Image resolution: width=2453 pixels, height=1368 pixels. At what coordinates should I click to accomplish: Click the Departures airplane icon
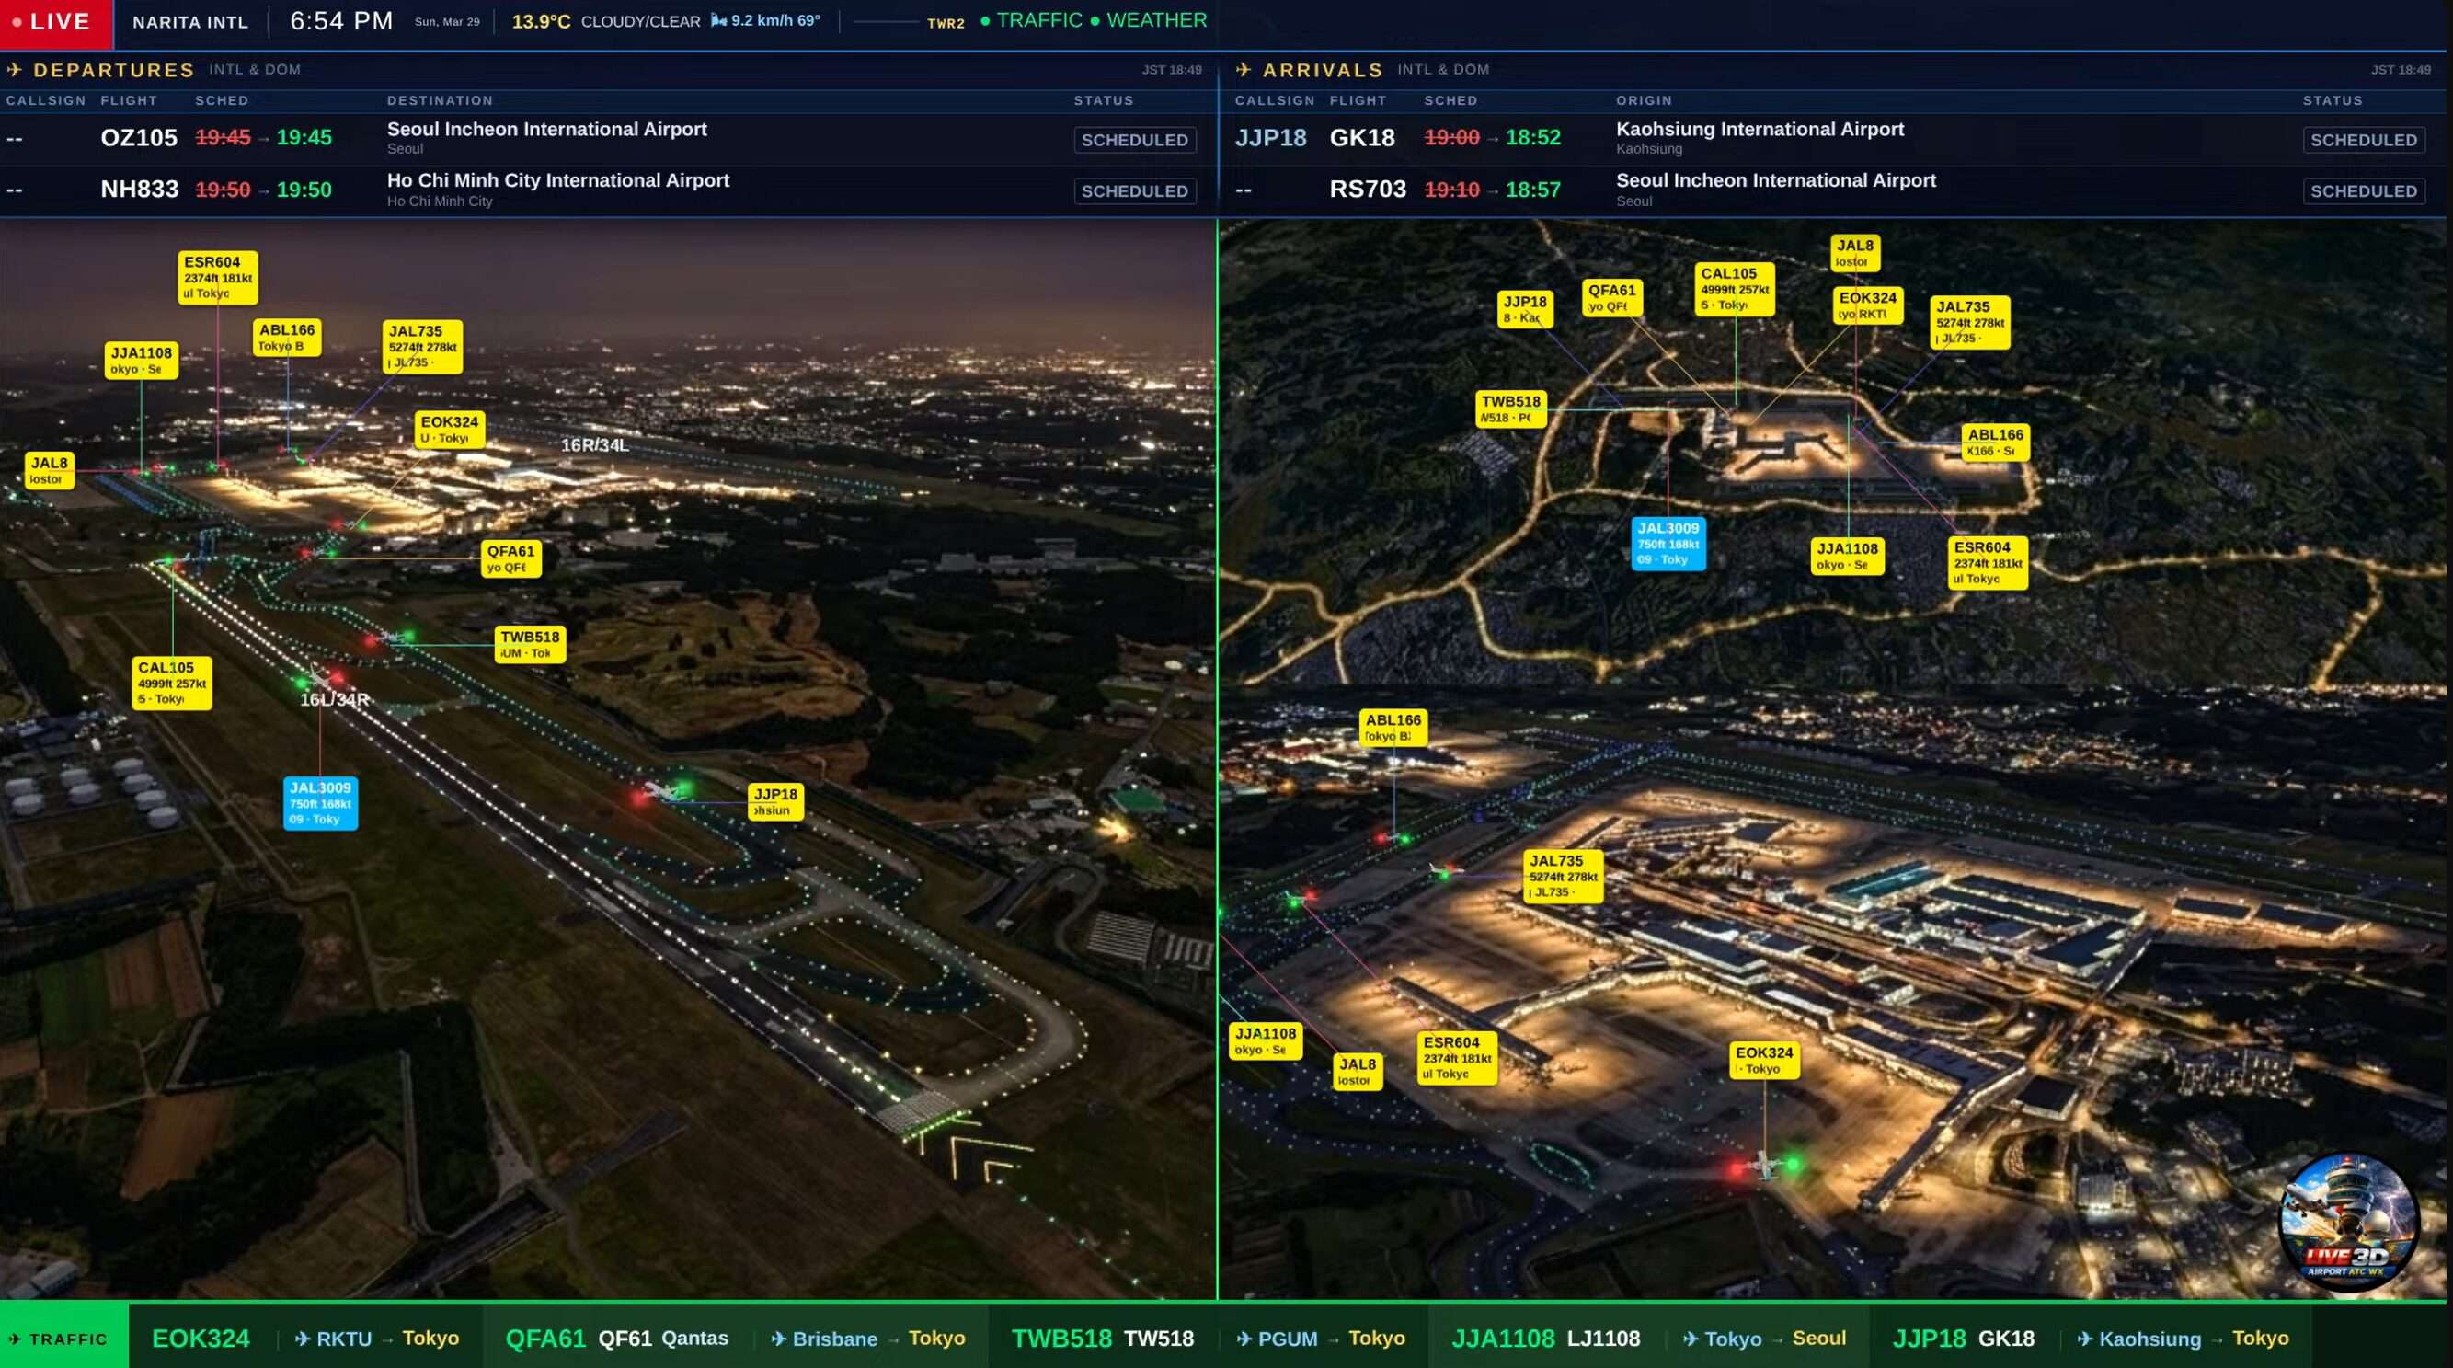[x=15, y=70]
